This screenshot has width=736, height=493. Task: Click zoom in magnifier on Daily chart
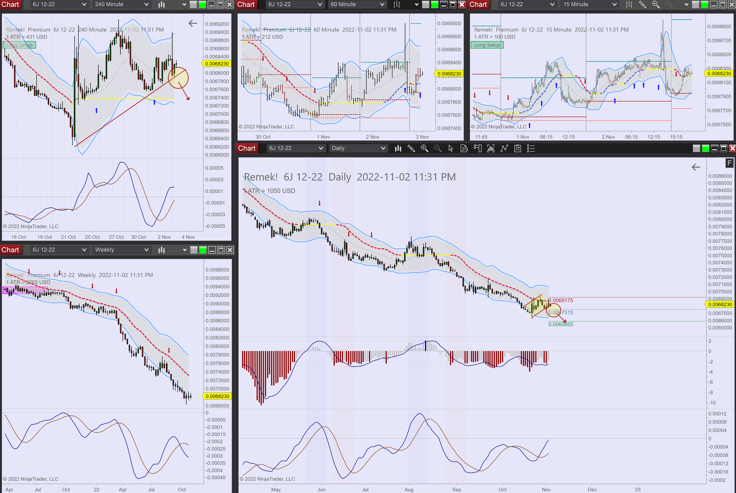click(424, 149)
